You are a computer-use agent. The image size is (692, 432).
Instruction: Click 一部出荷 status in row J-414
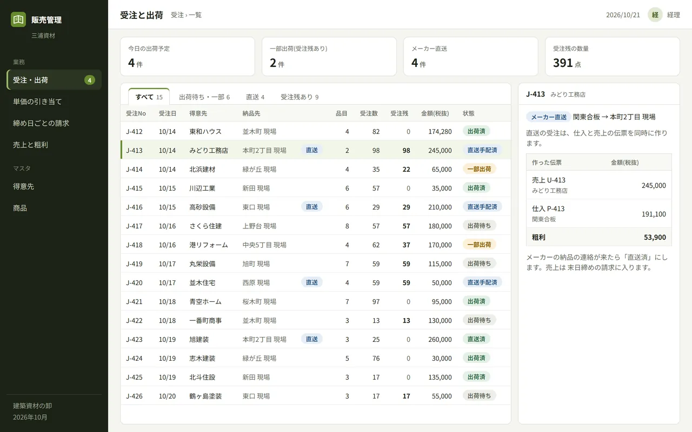480,169
